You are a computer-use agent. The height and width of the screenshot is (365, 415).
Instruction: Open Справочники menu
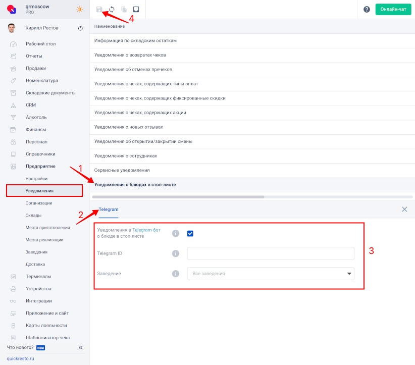40,154
